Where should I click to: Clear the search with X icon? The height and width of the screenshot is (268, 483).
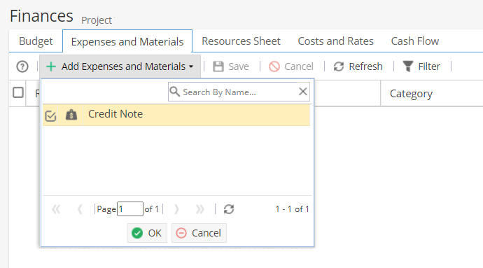pyautogui.click(x=303, y=91)
